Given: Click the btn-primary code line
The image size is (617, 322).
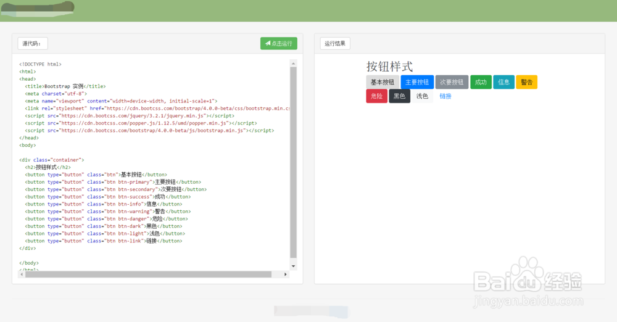Looking at the screenshot, I should (x=113, y=182).
